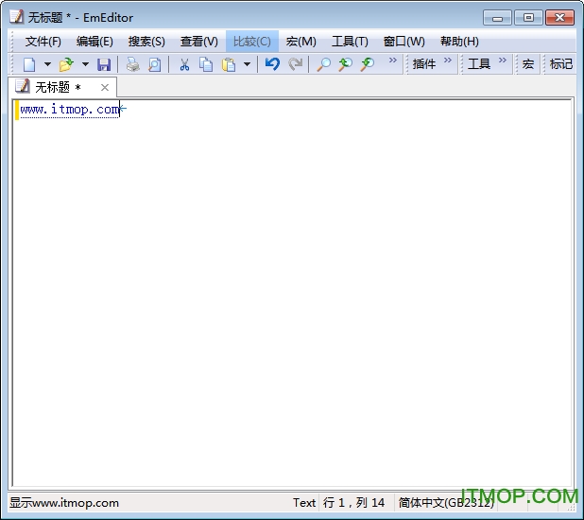Click the greyed Redo arrow icon
This screenshot has height=520, width=584.
[x=296, y=64]
